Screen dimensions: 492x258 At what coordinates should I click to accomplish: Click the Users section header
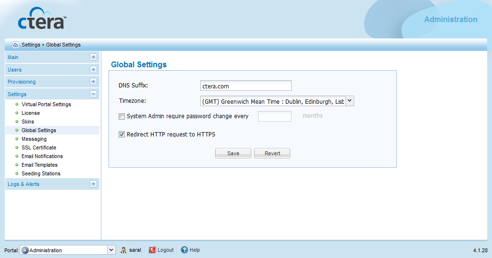point(52,69)
